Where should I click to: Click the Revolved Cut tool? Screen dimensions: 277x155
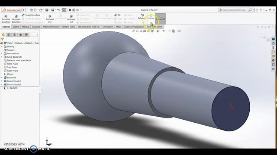click(x=71, y=19)
